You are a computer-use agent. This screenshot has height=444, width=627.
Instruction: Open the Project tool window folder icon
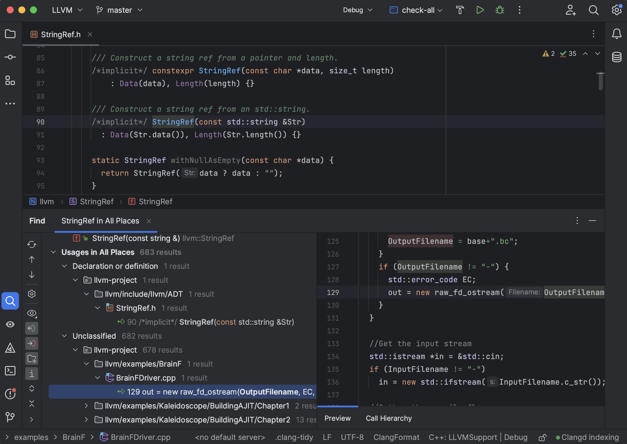click(x=10, y=34)
